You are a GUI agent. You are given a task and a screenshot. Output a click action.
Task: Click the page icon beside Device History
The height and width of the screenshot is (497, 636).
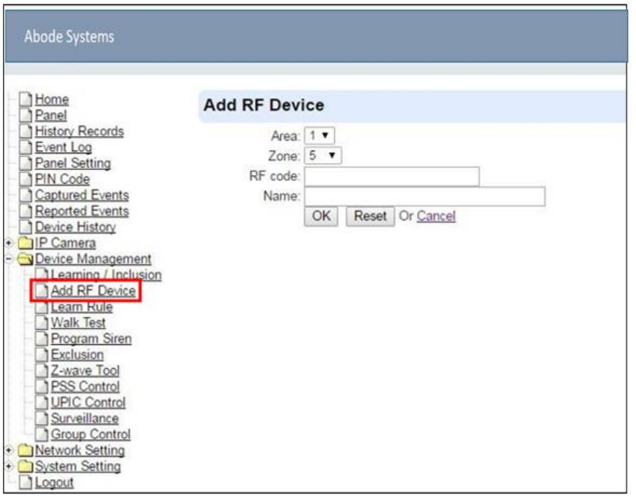tap(26, 227)
